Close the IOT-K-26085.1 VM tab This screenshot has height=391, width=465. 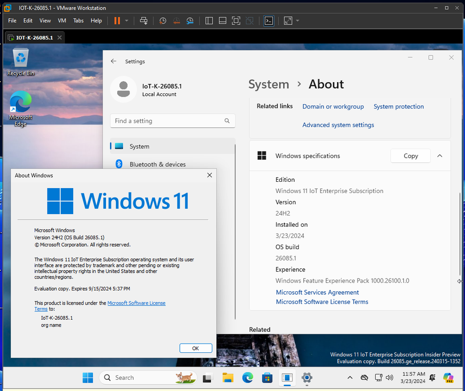(x=59, y=37)
